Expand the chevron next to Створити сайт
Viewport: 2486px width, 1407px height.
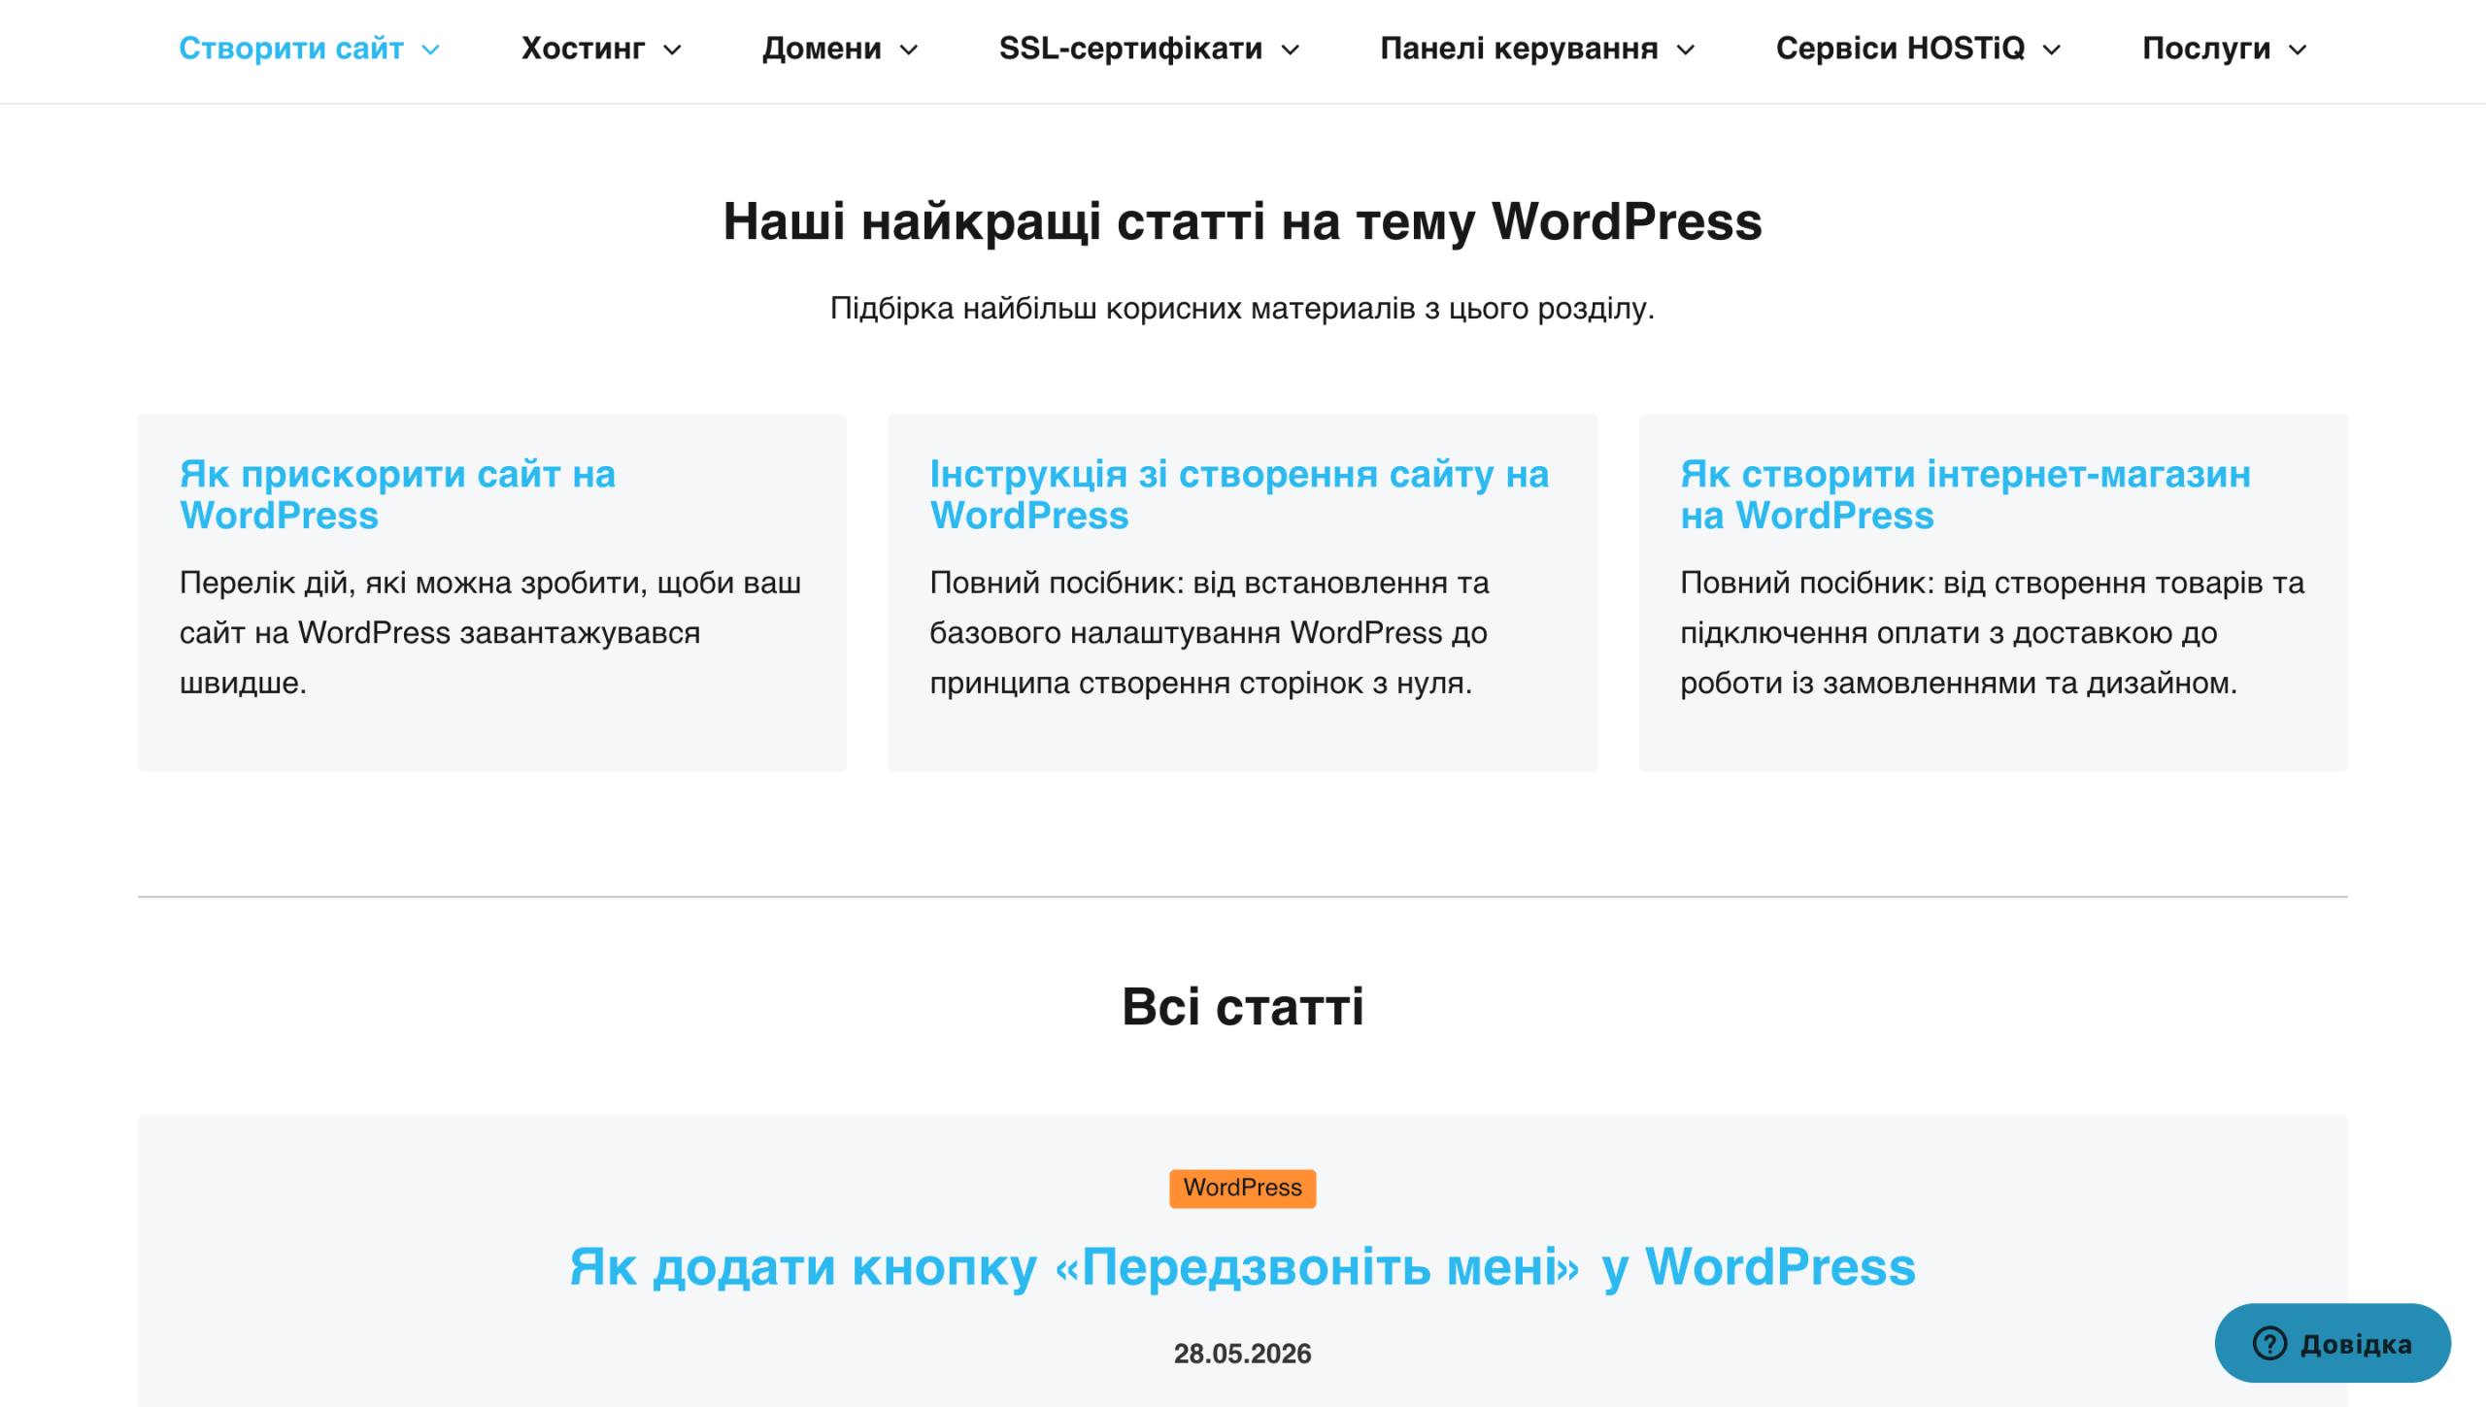(430, 50)
